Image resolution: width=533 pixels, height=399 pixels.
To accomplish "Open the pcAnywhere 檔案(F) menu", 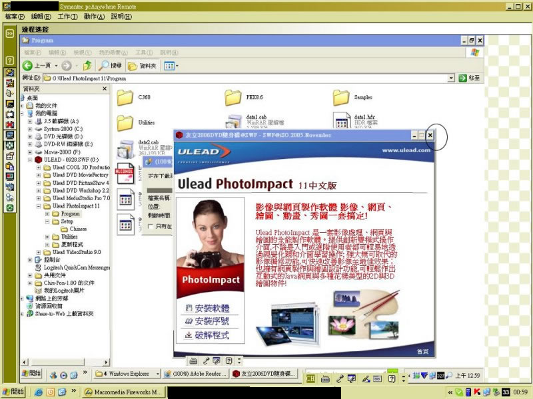I will tap(15, 16).
